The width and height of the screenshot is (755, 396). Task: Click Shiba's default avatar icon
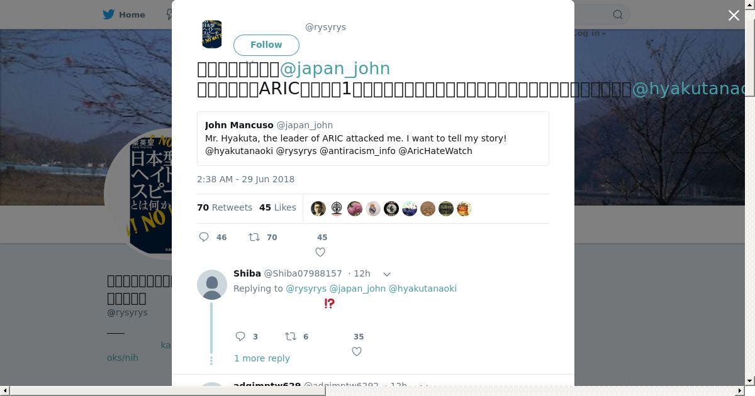(x=212, y=285)
